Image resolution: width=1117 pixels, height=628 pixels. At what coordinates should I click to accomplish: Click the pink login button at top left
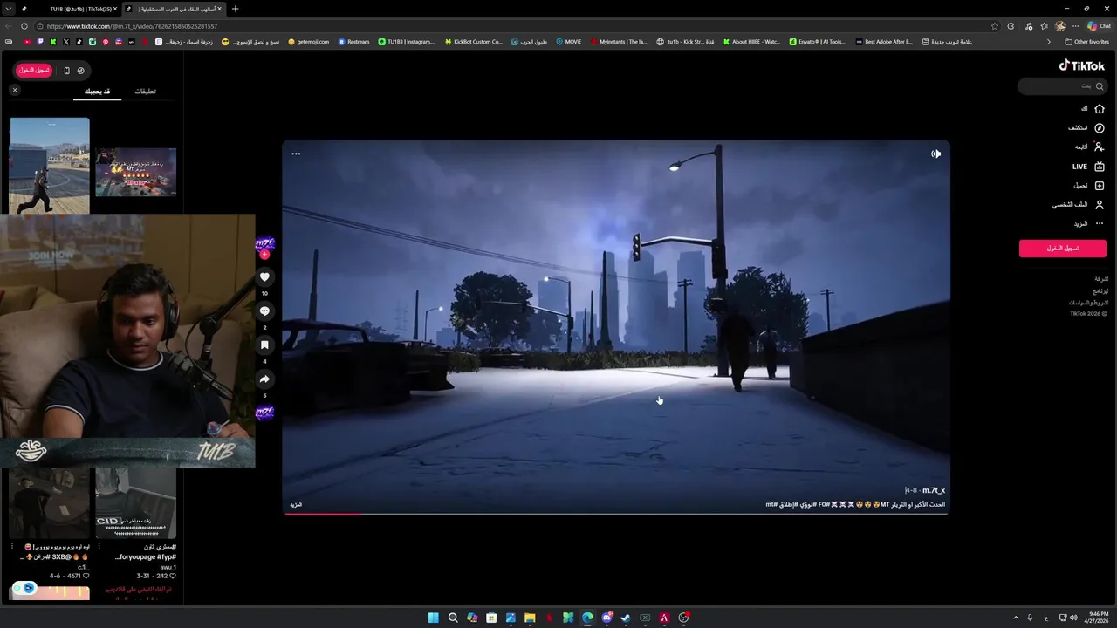tap(34, 70)
